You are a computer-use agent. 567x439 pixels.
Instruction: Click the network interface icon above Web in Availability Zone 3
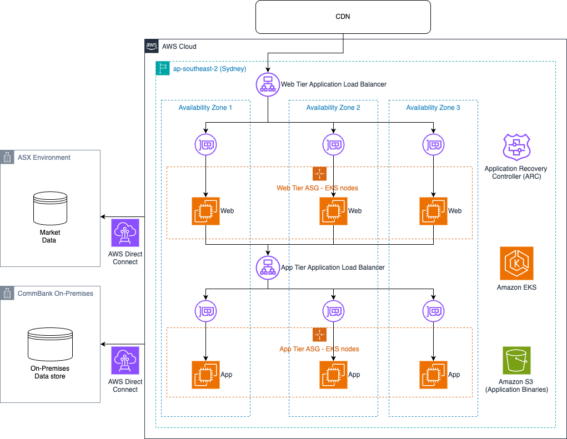click(x=433, y=145)
